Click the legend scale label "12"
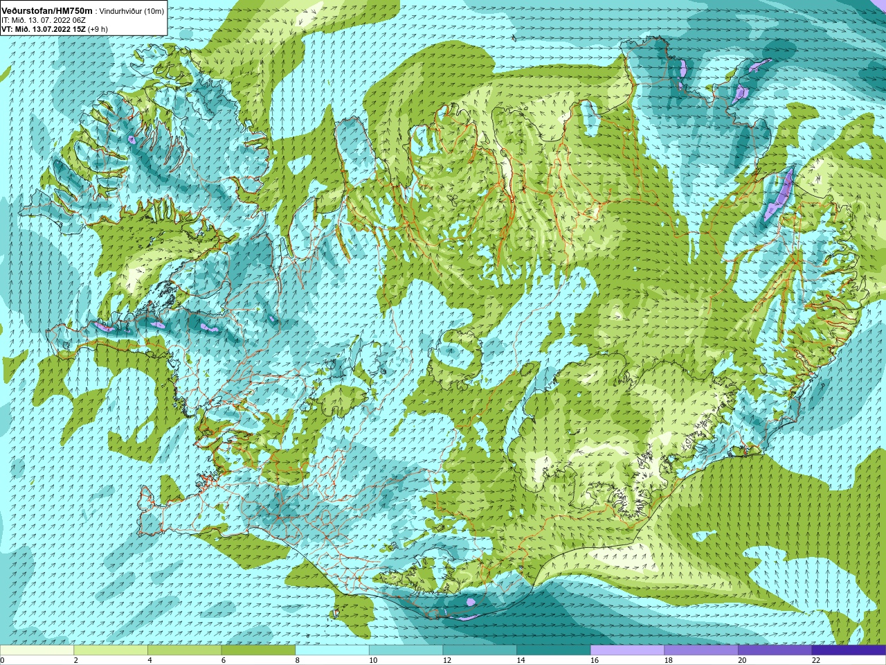This screenshot has width=886, height=665. pyautogui.click(x=447, y=660)
